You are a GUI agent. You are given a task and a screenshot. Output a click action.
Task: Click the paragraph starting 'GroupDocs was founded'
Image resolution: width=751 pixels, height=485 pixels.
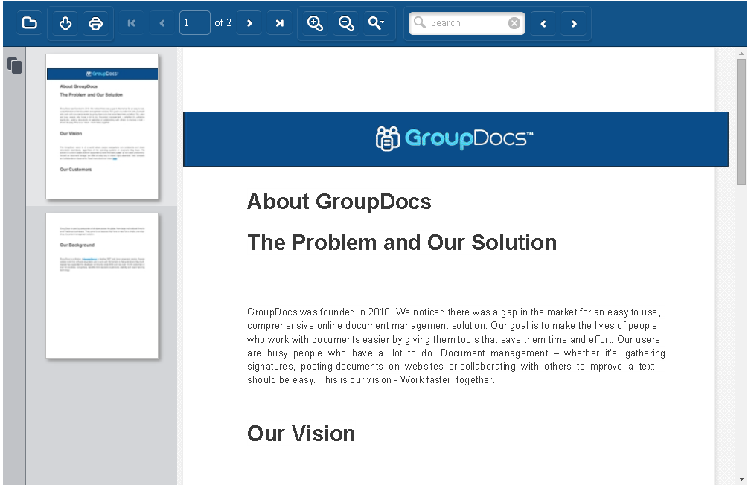456,346
